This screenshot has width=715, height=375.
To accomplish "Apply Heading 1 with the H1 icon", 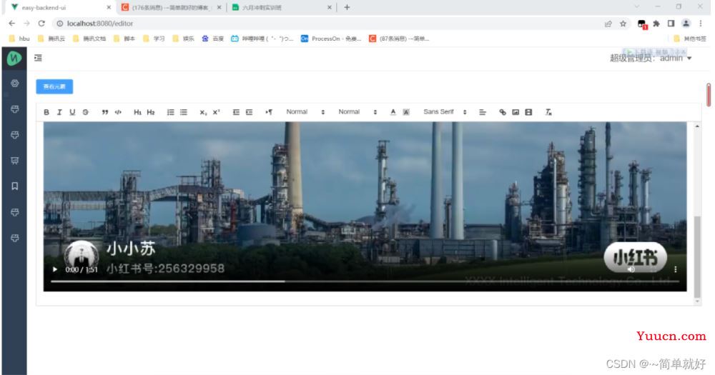I will click(x=137, y=112).
